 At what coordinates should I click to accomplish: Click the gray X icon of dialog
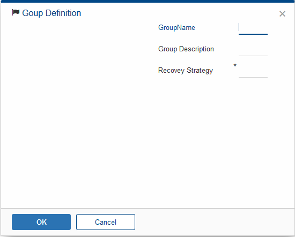(282, 14)
